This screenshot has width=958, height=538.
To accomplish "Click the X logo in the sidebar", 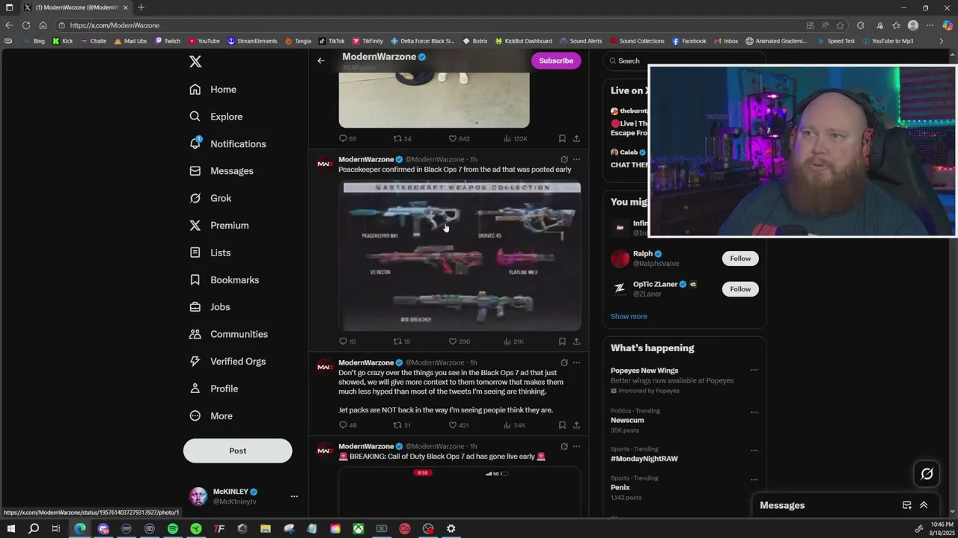I will [195, 62].
